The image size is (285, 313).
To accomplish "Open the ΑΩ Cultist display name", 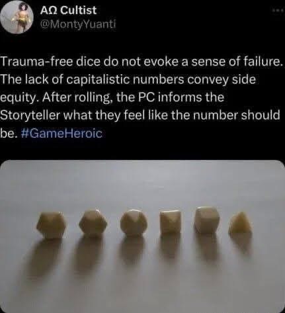I will pyautogui.click(x=68, y=10).
